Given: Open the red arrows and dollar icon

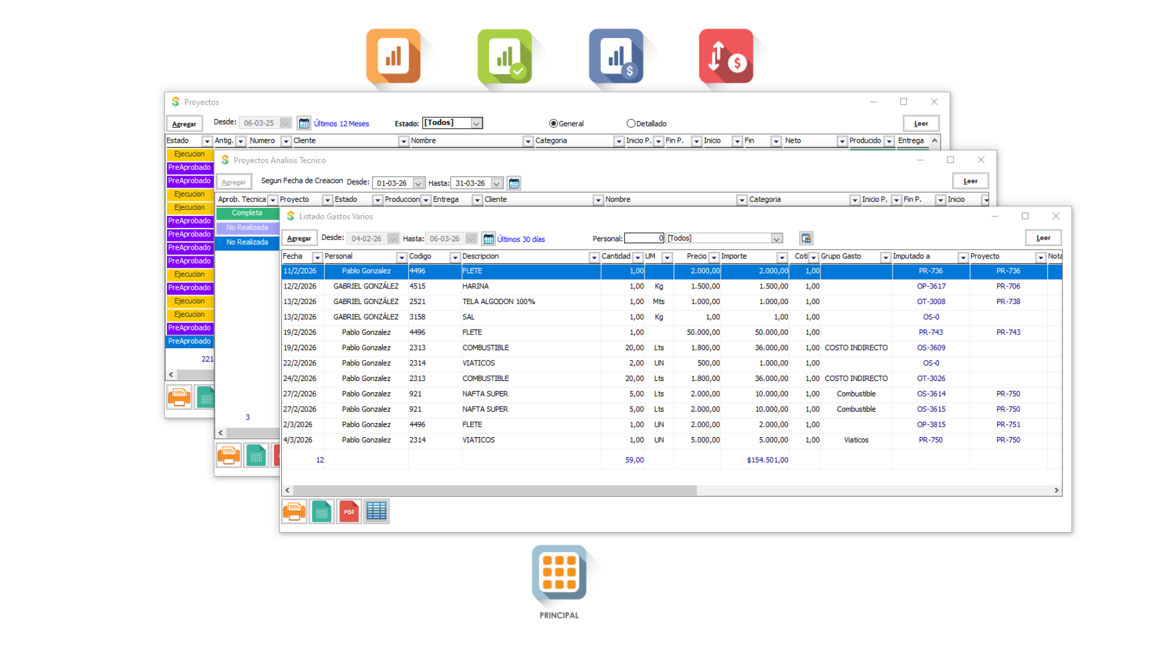Looking at the screenshot, I should 726,56.
